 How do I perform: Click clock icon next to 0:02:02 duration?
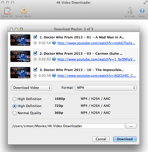coord(35,59)
